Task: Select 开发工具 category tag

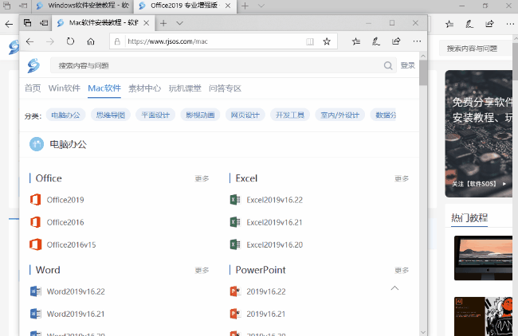Action: pos(290,115)
